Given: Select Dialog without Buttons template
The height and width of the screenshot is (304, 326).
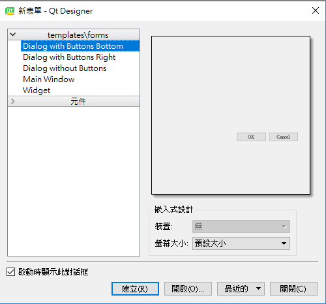Looking at the screenshot, I should (65, 68).
